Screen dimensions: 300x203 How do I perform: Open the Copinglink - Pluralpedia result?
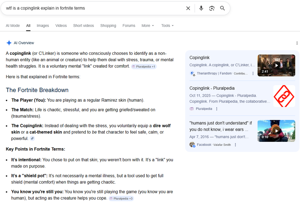(x=212, y=88)
